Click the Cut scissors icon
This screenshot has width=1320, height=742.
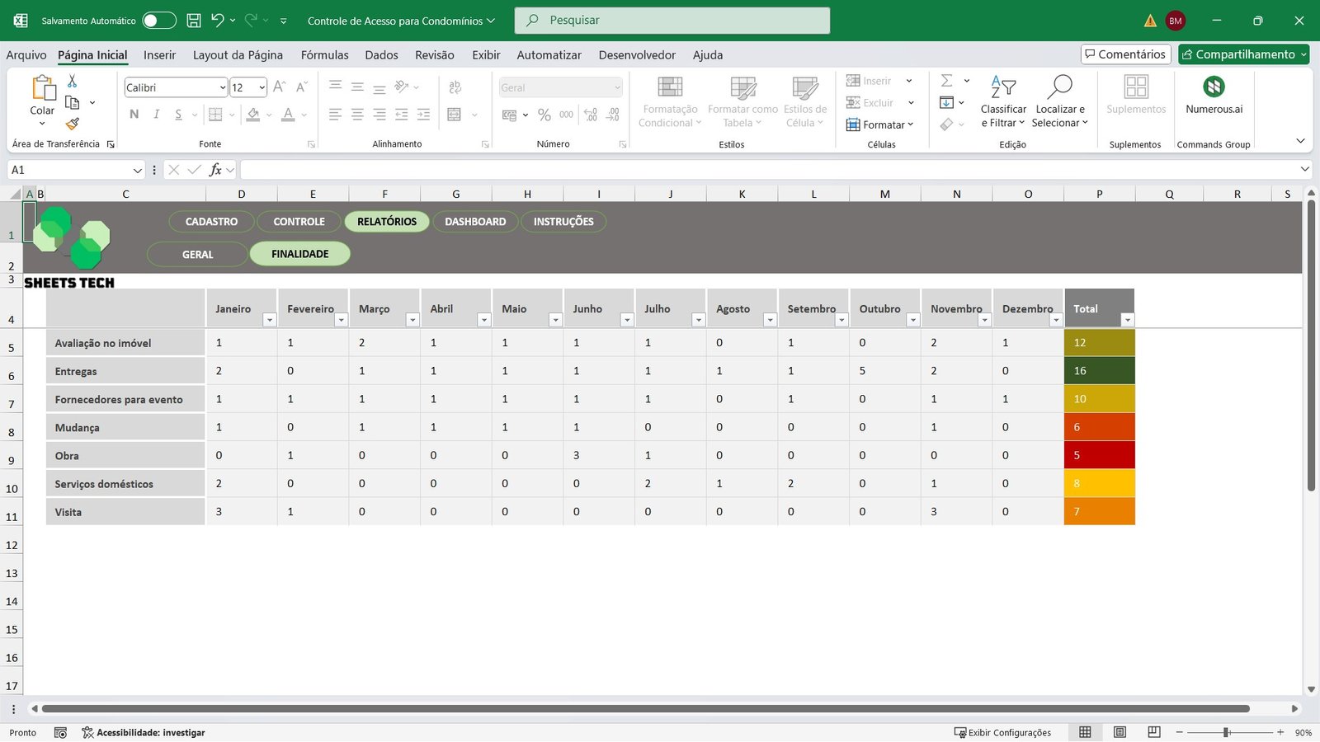tap(72, 81)
